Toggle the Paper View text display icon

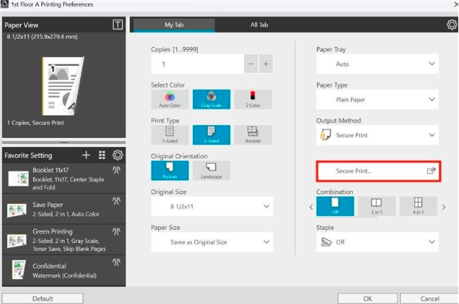[x=118, y=24]
